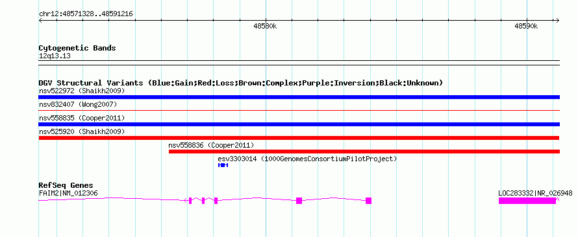
Task: Select the nsv525920 red loss bar
Action: 299,138
